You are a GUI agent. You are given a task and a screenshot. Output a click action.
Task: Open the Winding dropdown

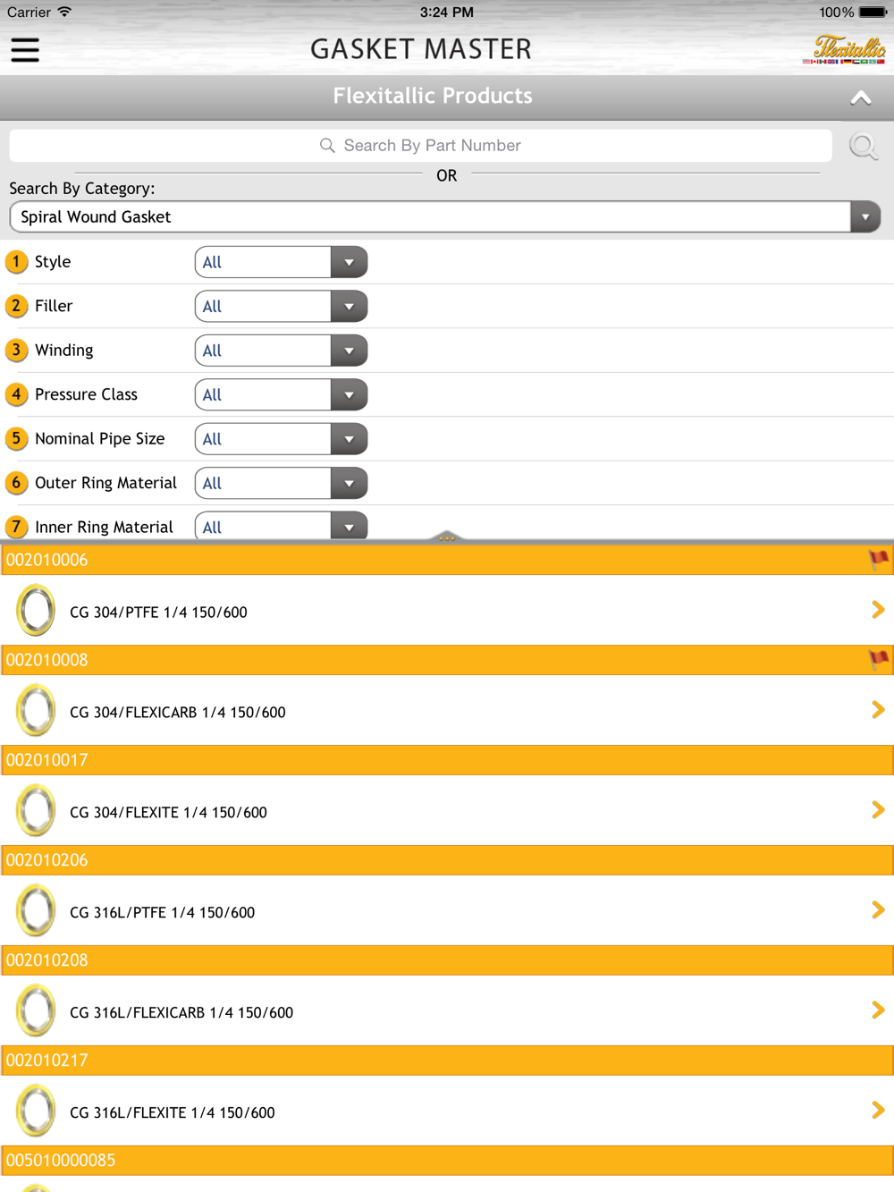click(x=281, y=351)
